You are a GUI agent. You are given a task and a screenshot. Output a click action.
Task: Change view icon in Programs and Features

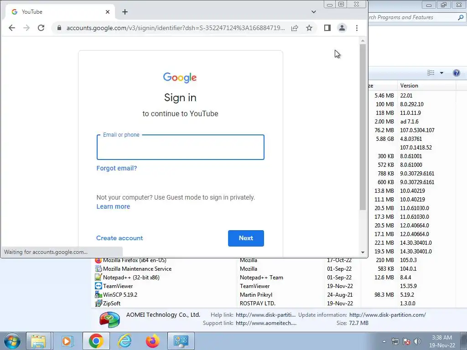click(x=431, y=73)
